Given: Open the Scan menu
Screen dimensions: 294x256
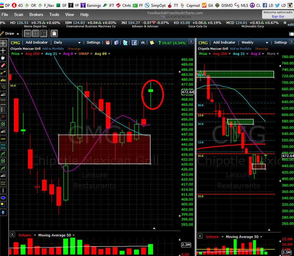Looking at the screenshot, I should pos(18,15).
